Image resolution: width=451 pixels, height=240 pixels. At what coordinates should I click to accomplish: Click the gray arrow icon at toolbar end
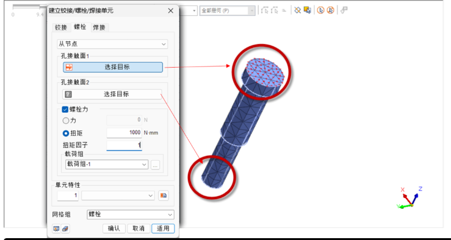click(x=344, y=10)
